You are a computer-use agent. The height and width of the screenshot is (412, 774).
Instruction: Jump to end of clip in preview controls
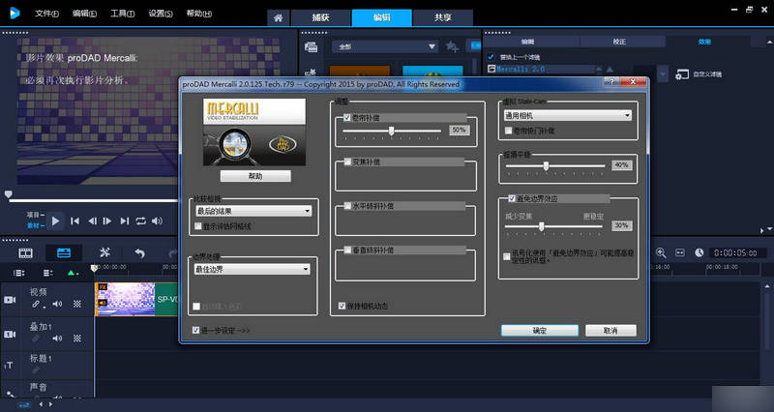(125, 221)
